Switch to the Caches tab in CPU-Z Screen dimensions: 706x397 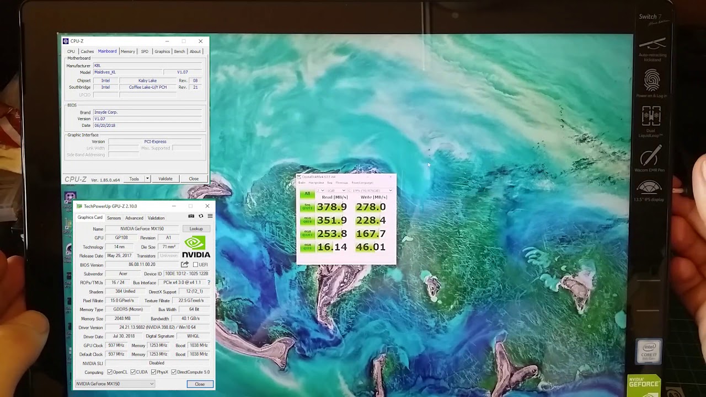click(x=87, y=51)
